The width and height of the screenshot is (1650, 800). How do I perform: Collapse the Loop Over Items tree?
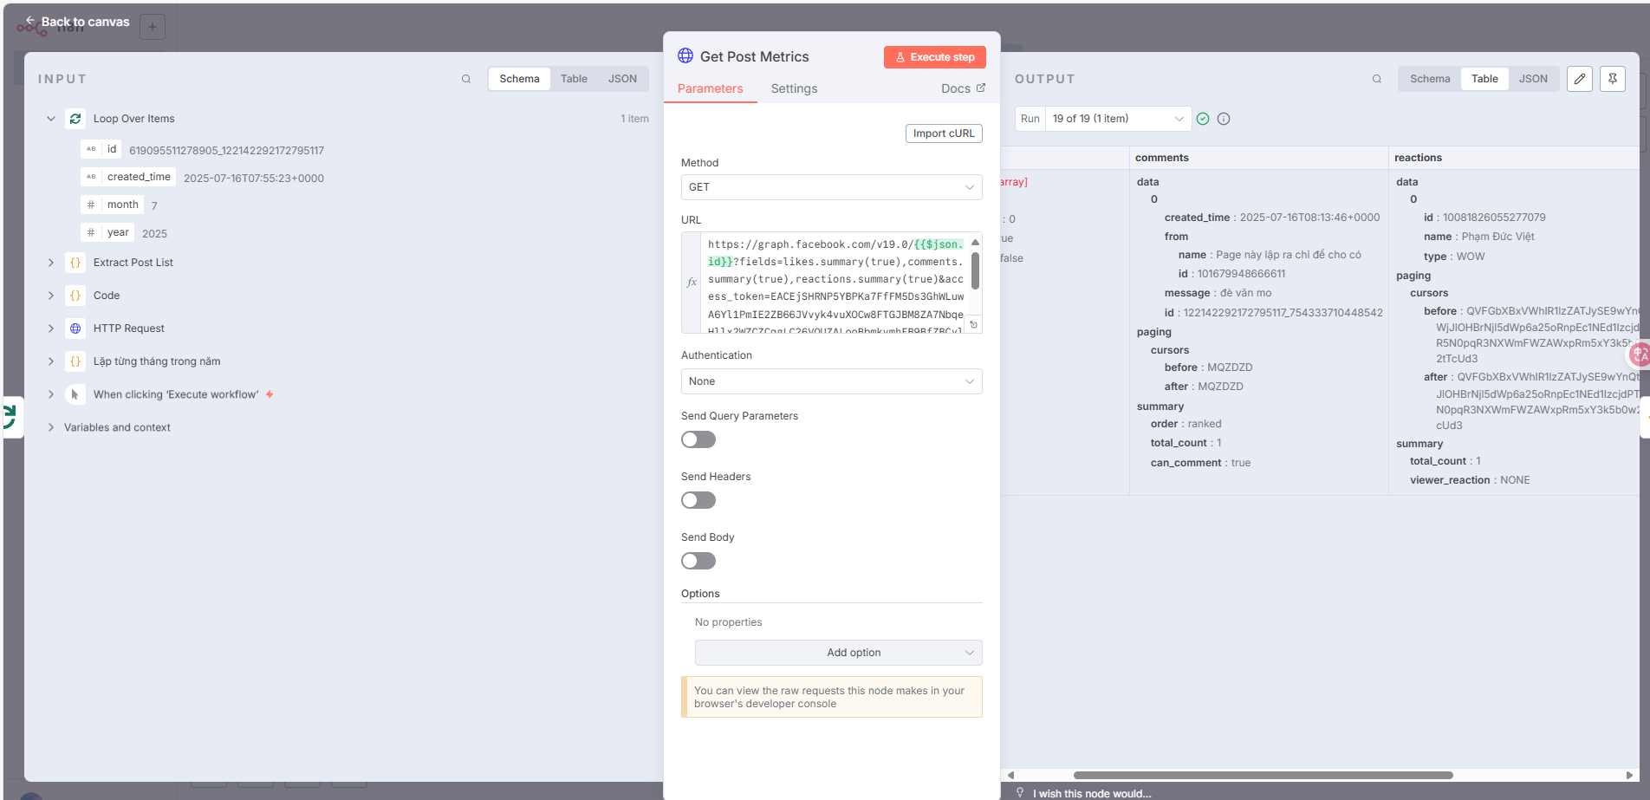(x=51, y=119)
